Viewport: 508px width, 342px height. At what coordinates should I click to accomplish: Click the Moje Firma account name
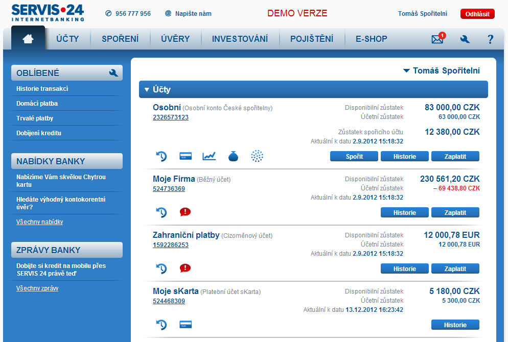174,179
